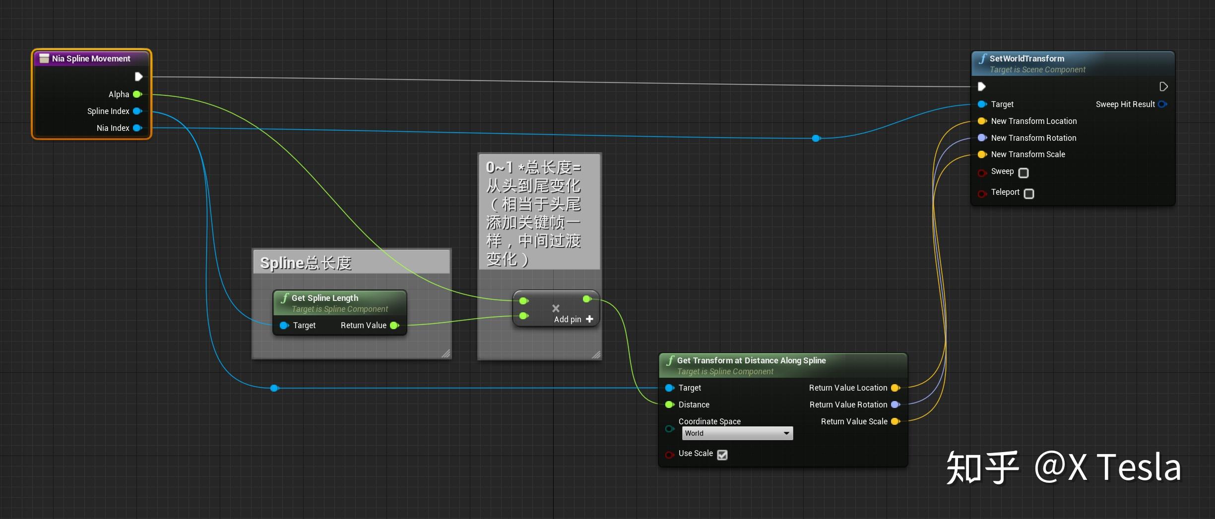The height and width of the screenshot is (519, 1215).
Task: Click the Target input pin on SetWorldTransform
Action: click(982, 104)
